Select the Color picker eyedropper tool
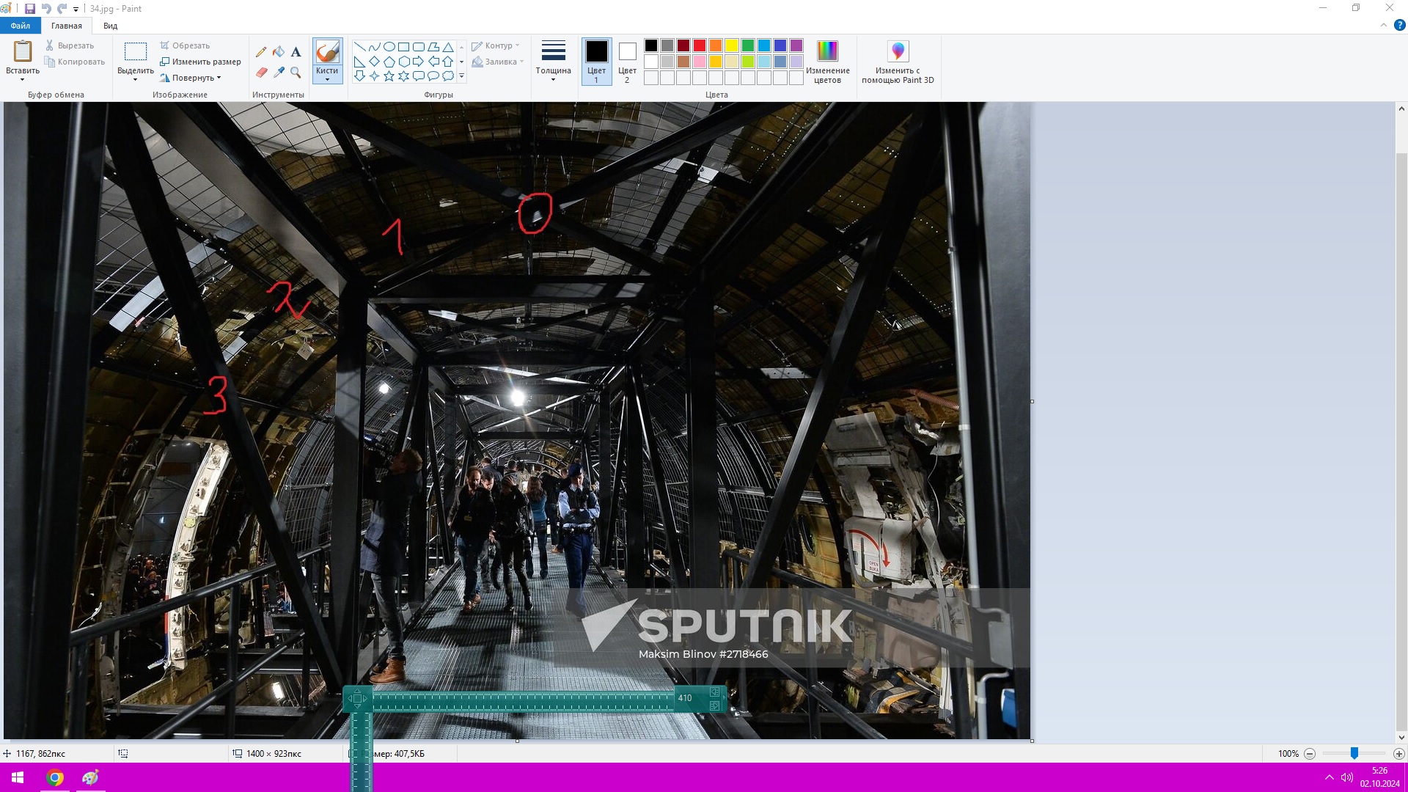The height and width of the screenshot is (792, 1408). point(279,73)
